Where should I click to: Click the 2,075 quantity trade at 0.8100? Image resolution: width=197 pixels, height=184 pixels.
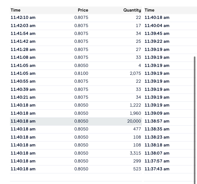(x=76, y=73)
